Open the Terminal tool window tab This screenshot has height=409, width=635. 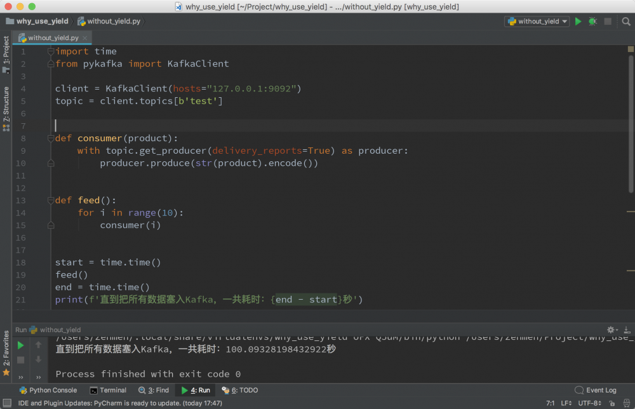(x=108, y=390)
